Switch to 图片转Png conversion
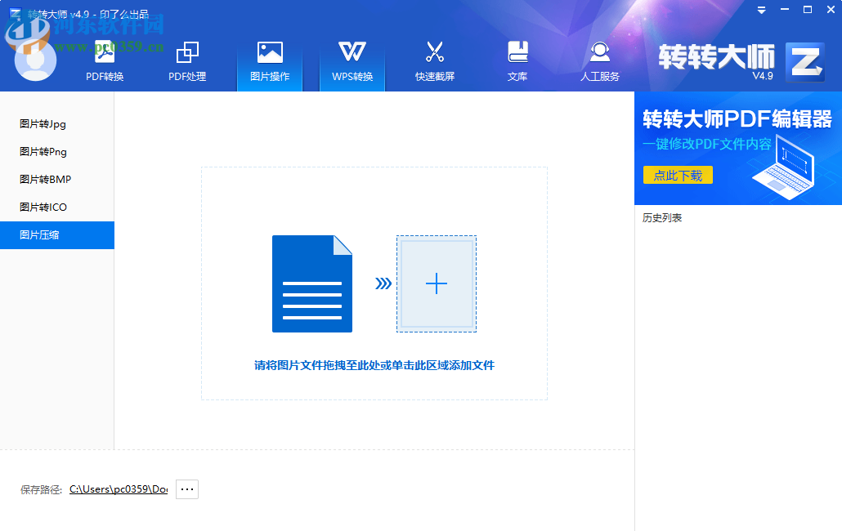Screen dimensions: 842x531 click(x=43, y=151)
